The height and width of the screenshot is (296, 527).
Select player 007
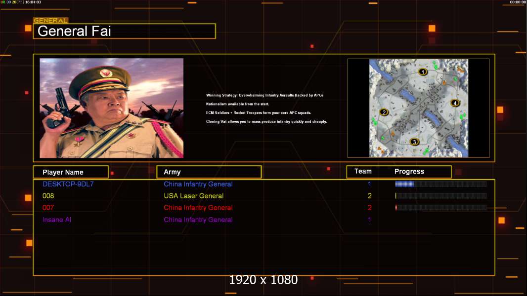pyautogui.click(x=48, y=208)
